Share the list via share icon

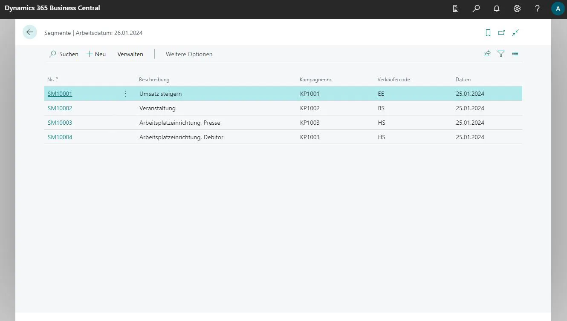tap(487, 54)
